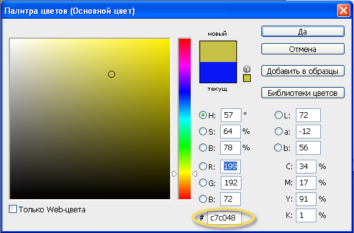Click the Lab b field showing 56
Image resolution: width=354 pixels, height=233 pixels.
(x=308, y=148)
